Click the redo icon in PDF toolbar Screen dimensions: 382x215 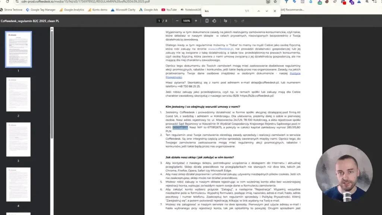pos(242,21)
